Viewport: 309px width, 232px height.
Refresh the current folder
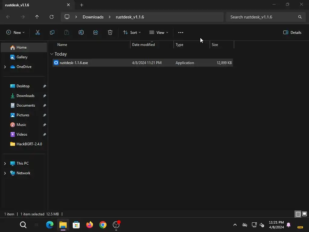(x=52, y=17)
